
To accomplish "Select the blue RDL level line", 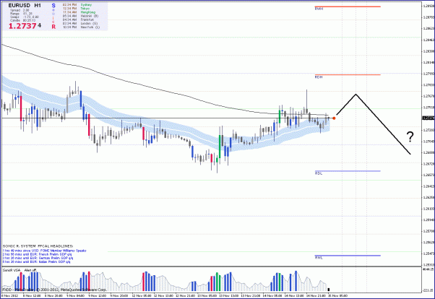I will (x=348, y=171).
